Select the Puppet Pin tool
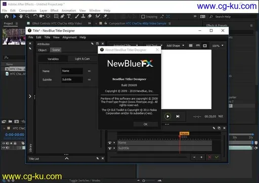 click(106, 16)
